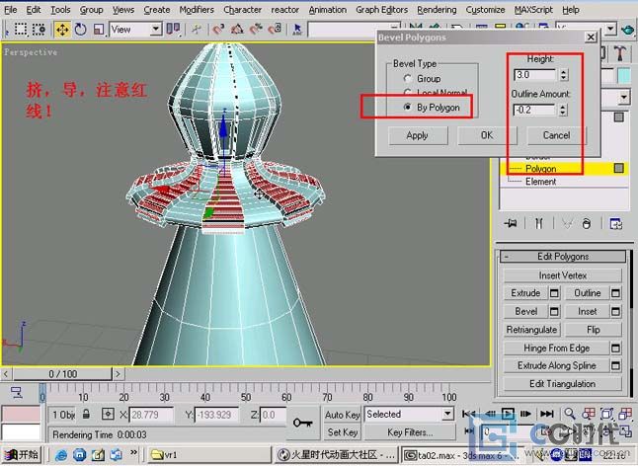Toggle the selection lock padlock icon

[x=86, y=415]
